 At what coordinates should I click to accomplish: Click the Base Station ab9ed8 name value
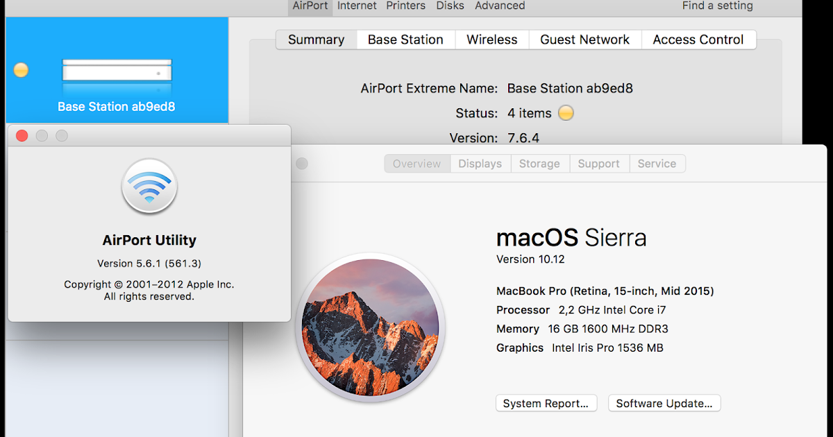[570, 88]
